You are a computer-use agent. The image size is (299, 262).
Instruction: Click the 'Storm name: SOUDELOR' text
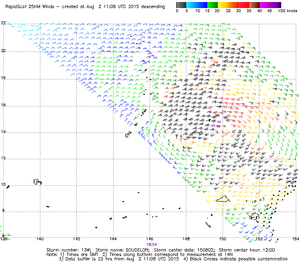click(x=122, y=250)
